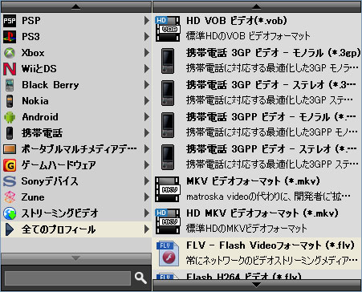The width and height of the screenshot is (362, 292).
Task: Open the ストリーミングビデオ category
Action: pos(76,213)
